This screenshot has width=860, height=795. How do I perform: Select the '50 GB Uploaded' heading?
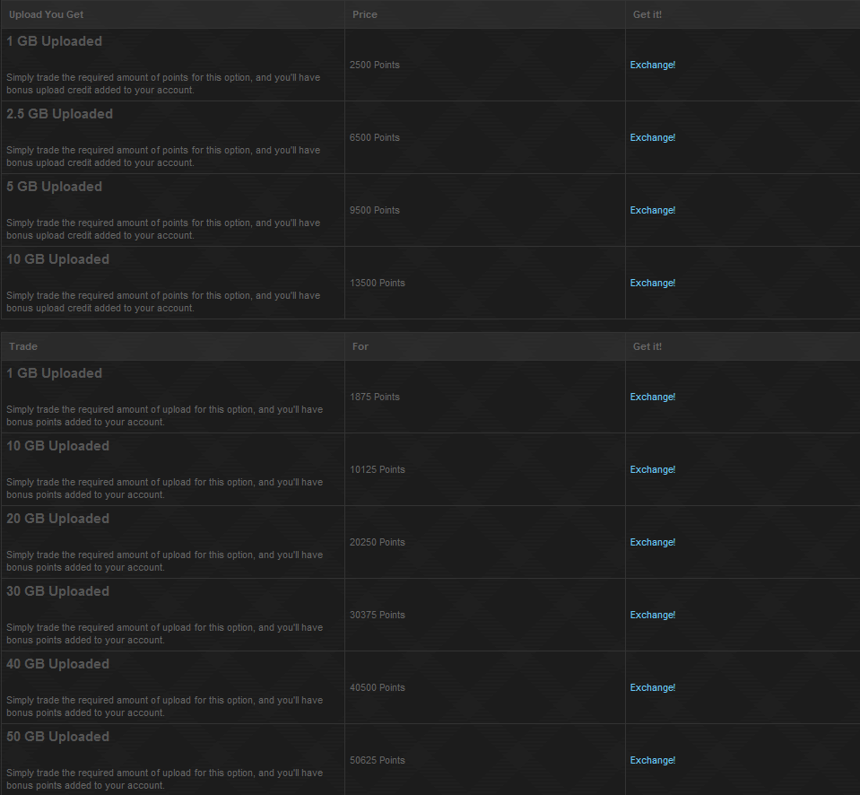click(x=57, y=737)
